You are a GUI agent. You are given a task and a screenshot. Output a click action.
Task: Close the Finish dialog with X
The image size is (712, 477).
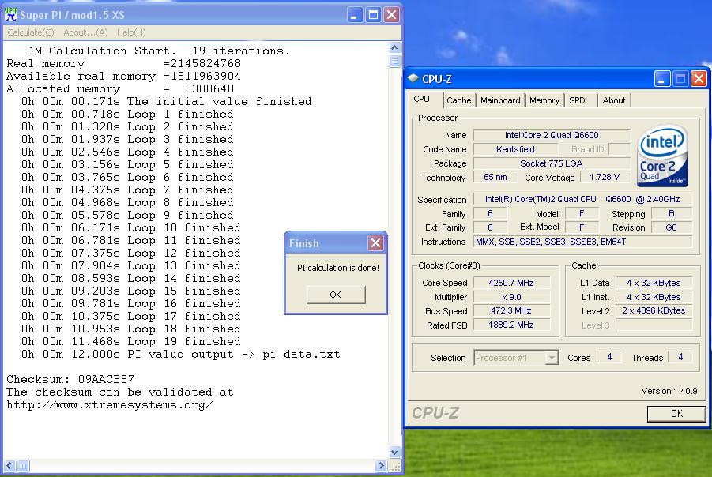(x=375, y=242)
